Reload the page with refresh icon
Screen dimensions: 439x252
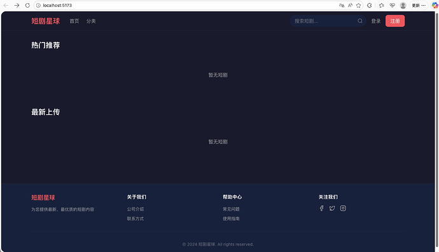[x=27, y=5]
